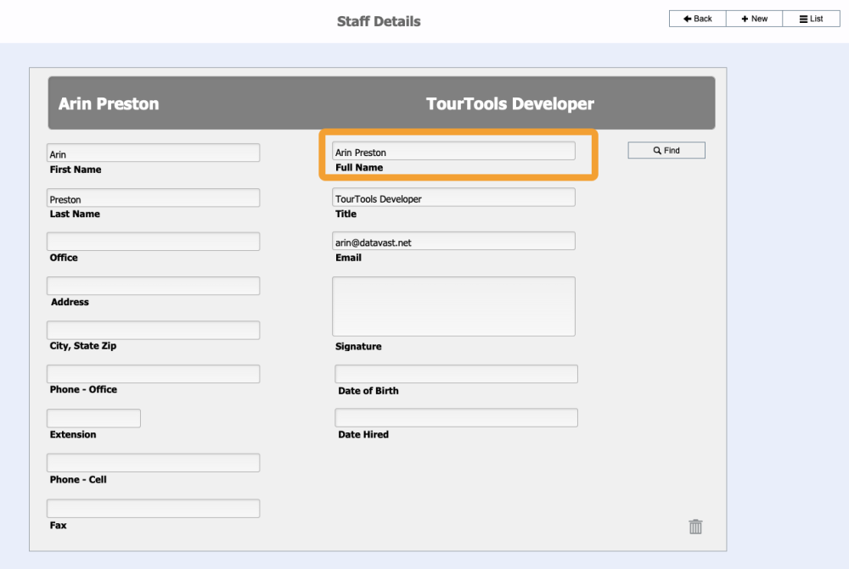Click the Phone - Cell field
The image size is (849, 569).
click(153, 462)
